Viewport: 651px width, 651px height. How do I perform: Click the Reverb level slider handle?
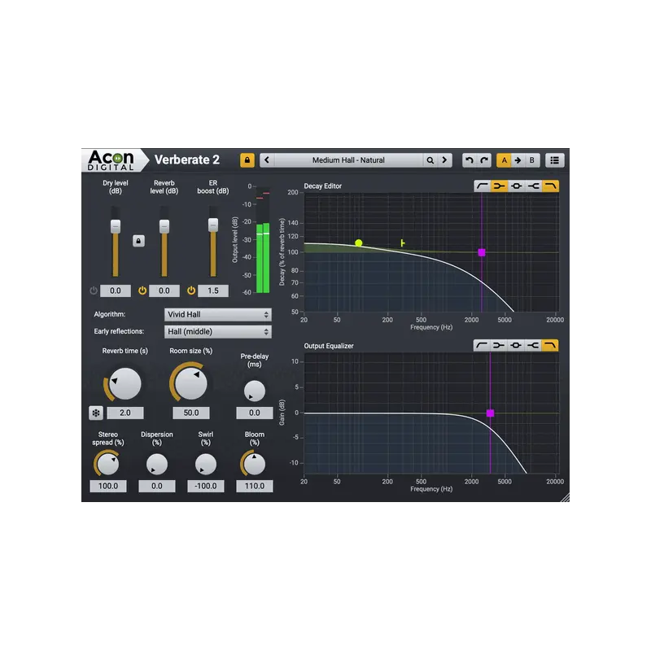[164, 226]
